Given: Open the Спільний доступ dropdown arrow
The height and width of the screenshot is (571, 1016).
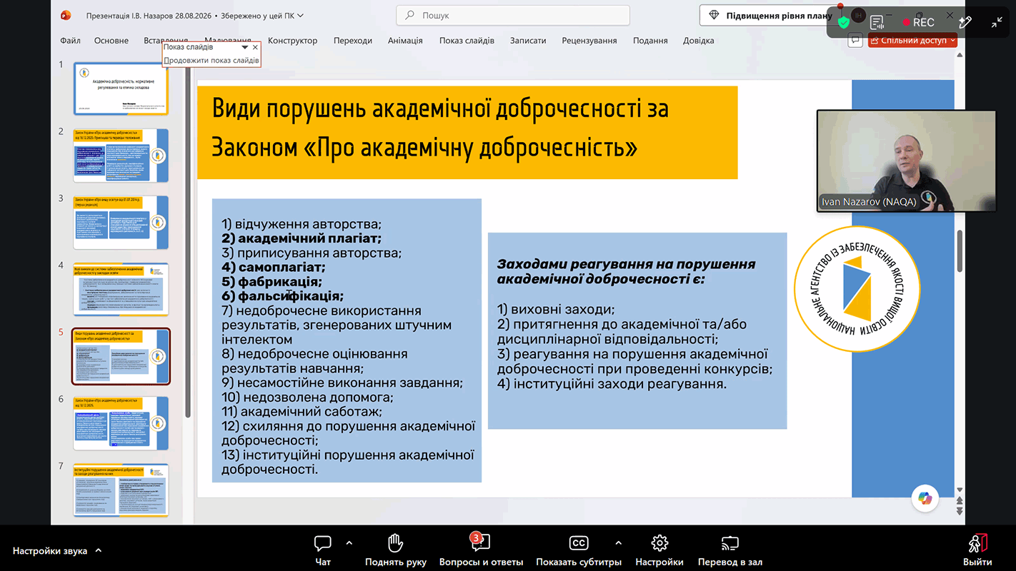Looking at the screenshot, I should pos(953,41).
